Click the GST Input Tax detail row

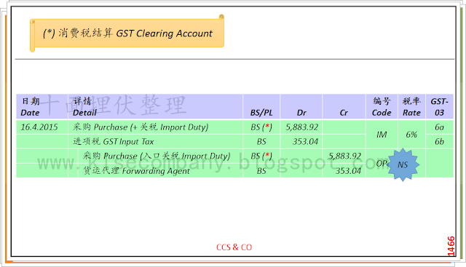pos(155,141)
